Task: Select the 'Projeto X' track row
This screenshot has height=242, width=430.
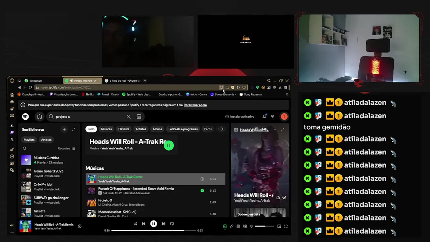Action: (155, 202)
